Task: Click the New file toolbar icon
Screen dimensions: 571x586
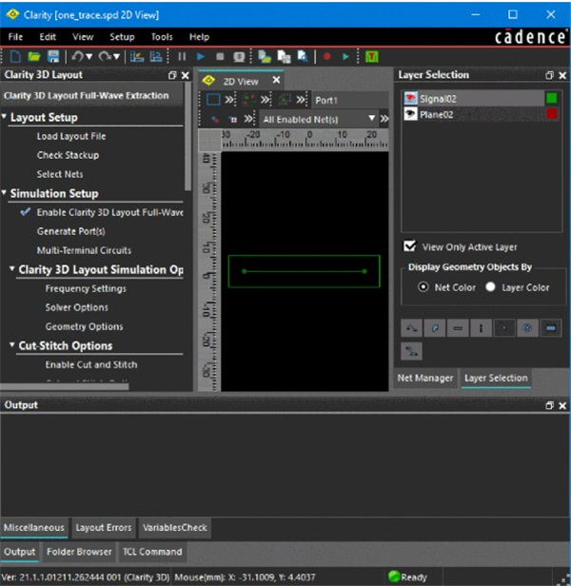Action: pyautogui.click(x=15, y=57)
